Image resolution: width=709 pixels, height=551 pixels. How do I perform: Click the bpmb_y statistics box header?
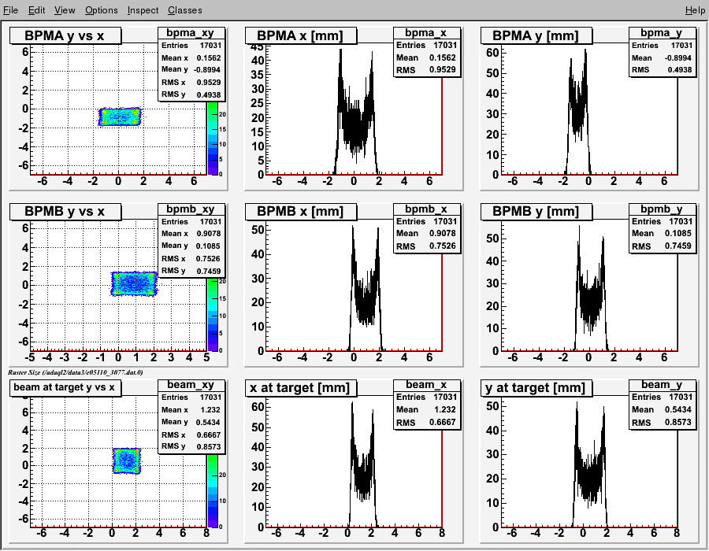point(662,209)
